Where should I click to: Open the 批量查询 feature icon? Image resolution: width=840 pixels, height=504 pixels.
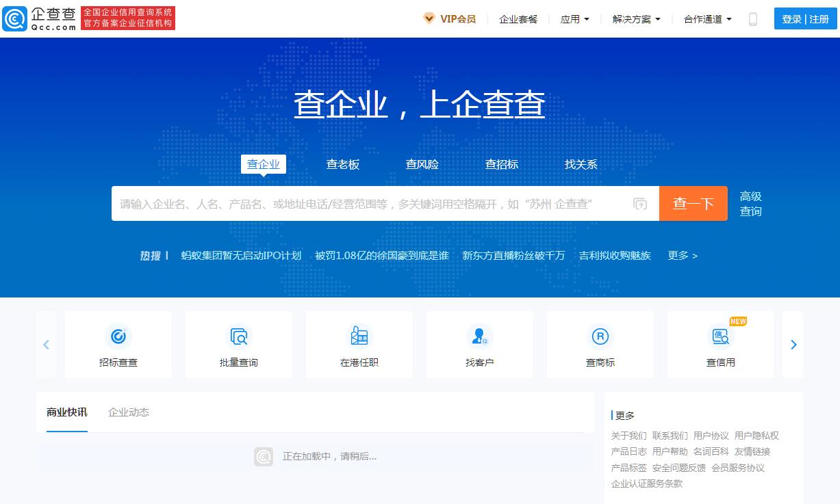click(238, 337)
